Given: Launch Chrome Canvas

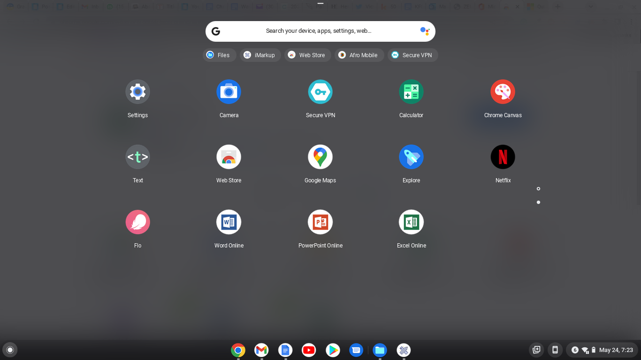Looking at the screenshot, I should (503, 92).
